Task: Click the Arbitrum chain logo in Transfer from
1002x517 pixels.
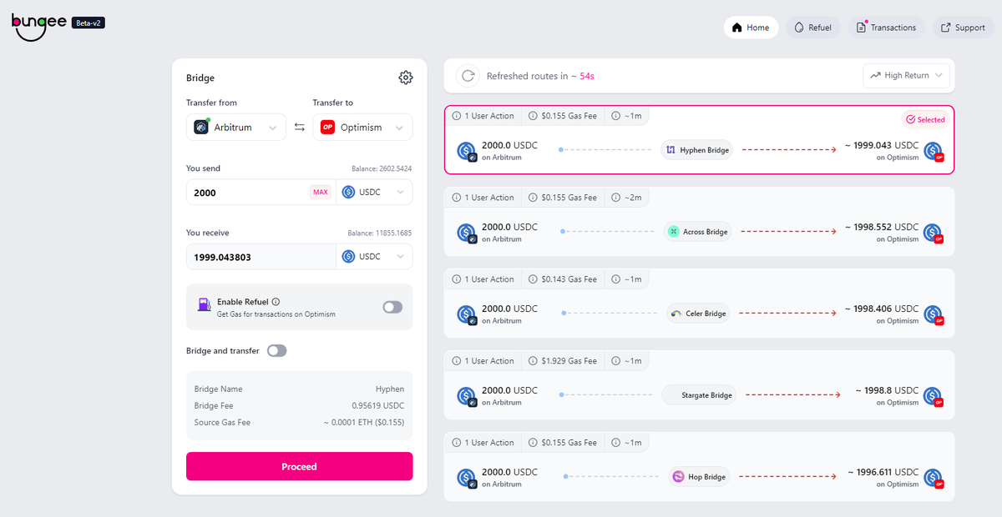Action: click(x=201, y=127)
